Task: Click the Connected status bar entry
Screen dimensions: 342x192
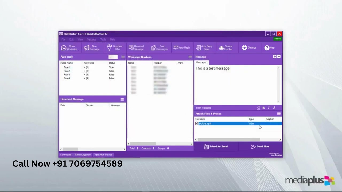Action: pos(66,155)
